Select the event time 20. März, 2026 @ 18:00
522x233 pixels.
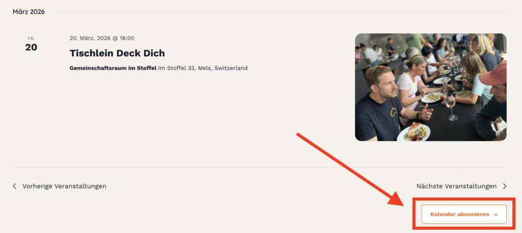point(102,38)
